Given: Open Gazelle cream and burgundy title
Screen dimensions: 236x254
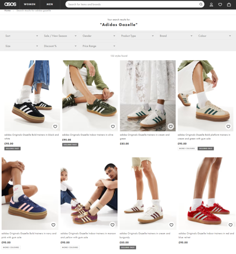Looking at the screenshot, I should (x=145, y=235).
